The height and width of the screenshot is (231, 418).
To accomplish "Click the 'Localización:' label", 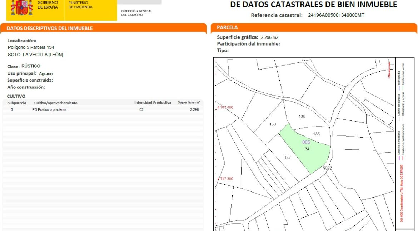I will (x=22, y=41).
